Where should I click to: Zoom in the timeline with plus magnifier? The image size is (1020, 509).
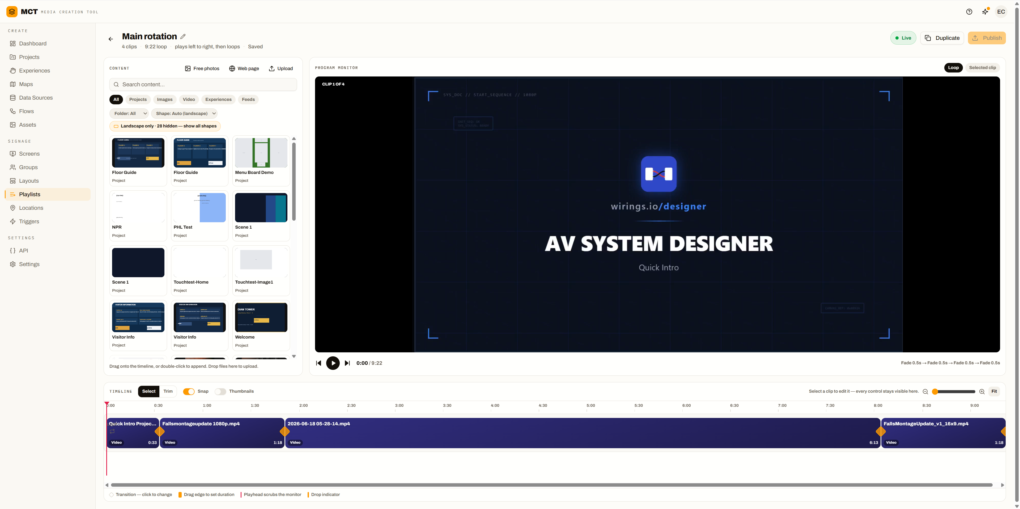click(x=981, y=391)
